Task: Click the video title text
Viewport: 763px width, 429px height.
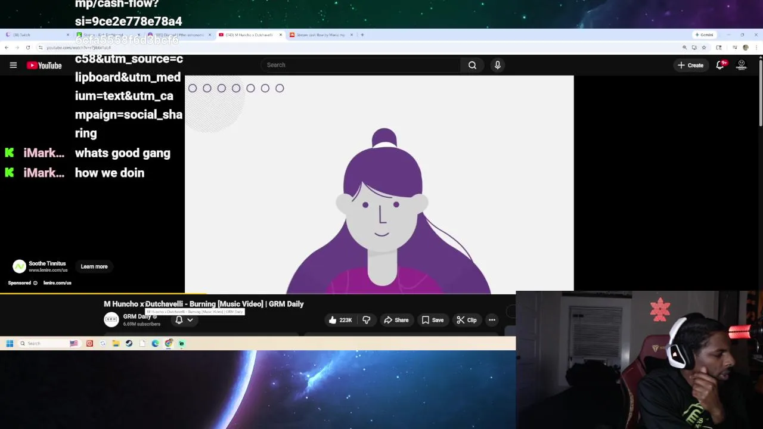Action: point(204,304)
